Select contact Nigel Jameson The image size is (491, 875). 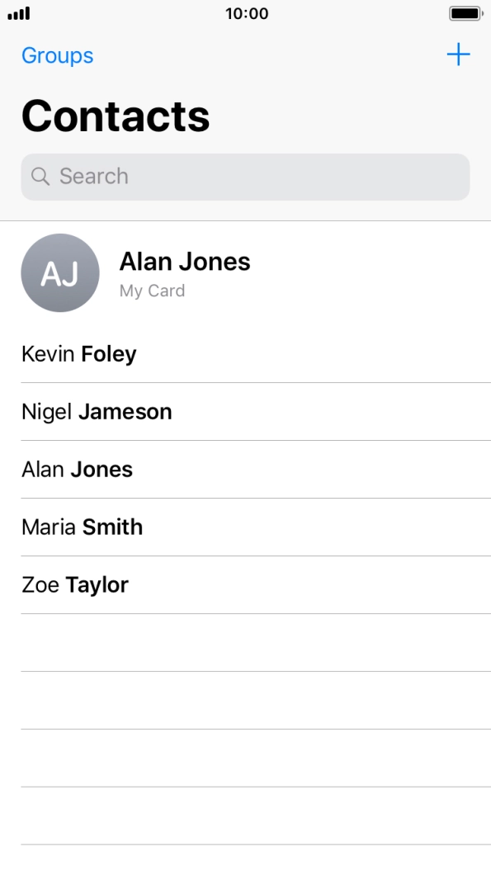point(97,411)
